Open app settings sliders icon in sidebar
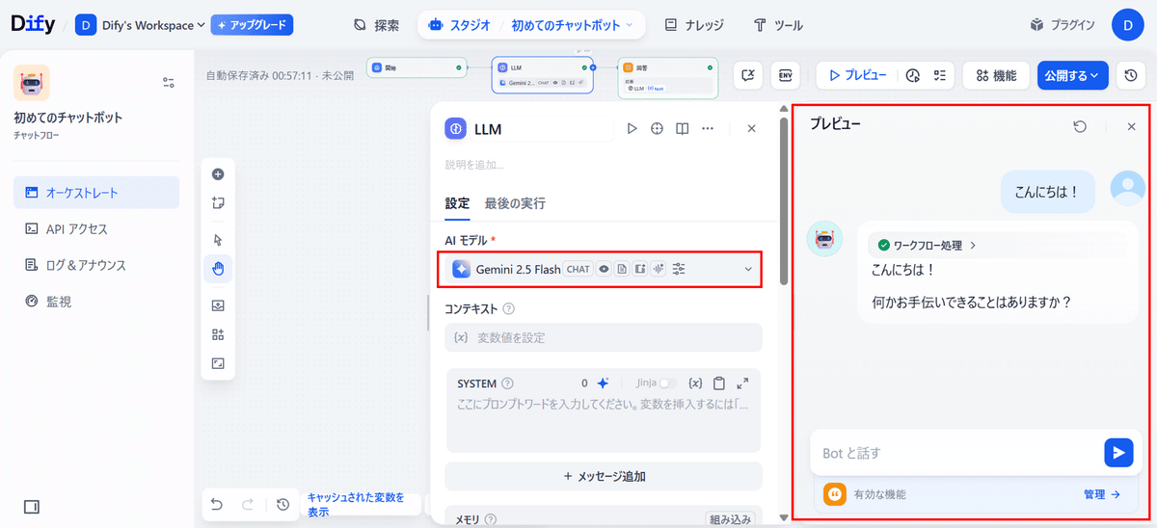Screen dimensions: 1157x528 [169, 83]
